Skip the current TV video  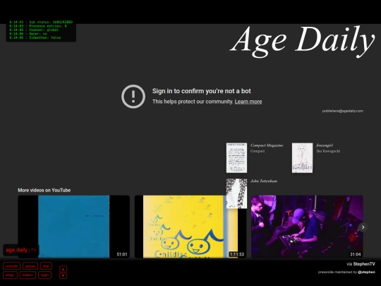pos(46,266)
